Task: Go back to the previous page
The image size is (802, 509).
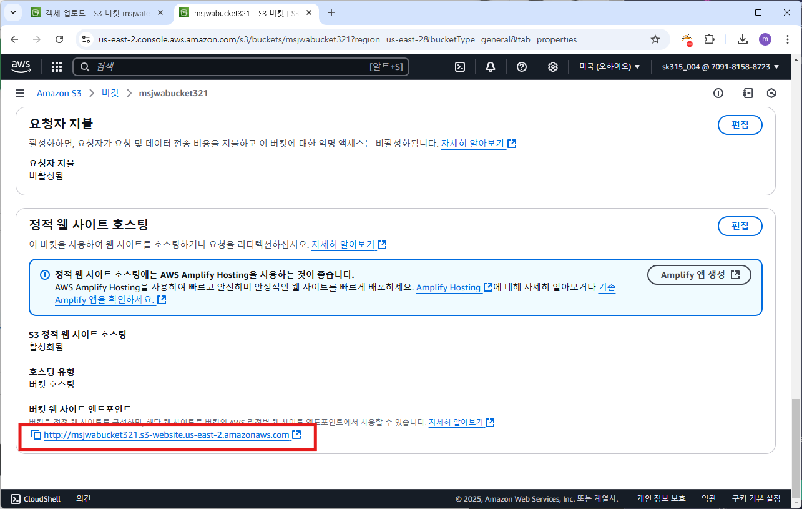Action: point(15,39)
